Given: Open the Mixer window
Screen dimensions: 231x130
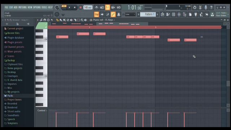Looking at the screenshot, I should (x=179, y=14).
